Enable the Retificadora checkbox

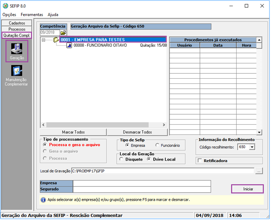200,161
